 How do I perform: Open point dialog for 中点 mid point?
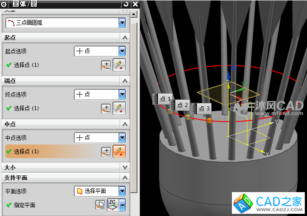[x=106, y=152]
